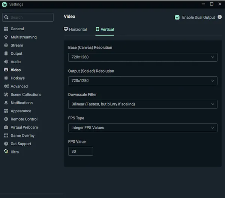Image resolution: width=225 pixels, height=198 pixels.
Task: Click the monitor icon on the Horizontal tab
Action: tap(66, 29)
